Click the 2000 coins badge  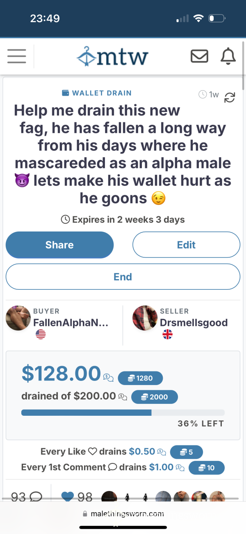point(155,397)
